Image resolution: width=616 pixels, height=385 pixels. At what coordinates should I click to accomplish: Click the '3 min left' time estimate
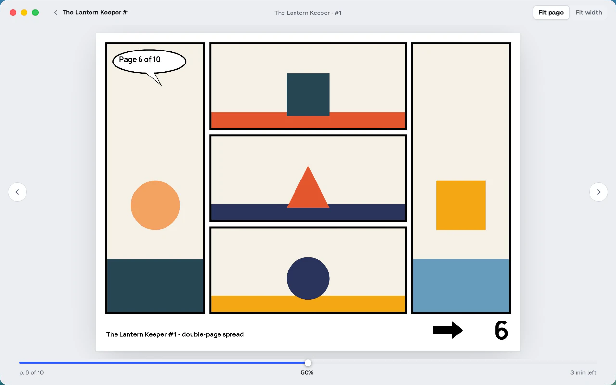[583, 372]
